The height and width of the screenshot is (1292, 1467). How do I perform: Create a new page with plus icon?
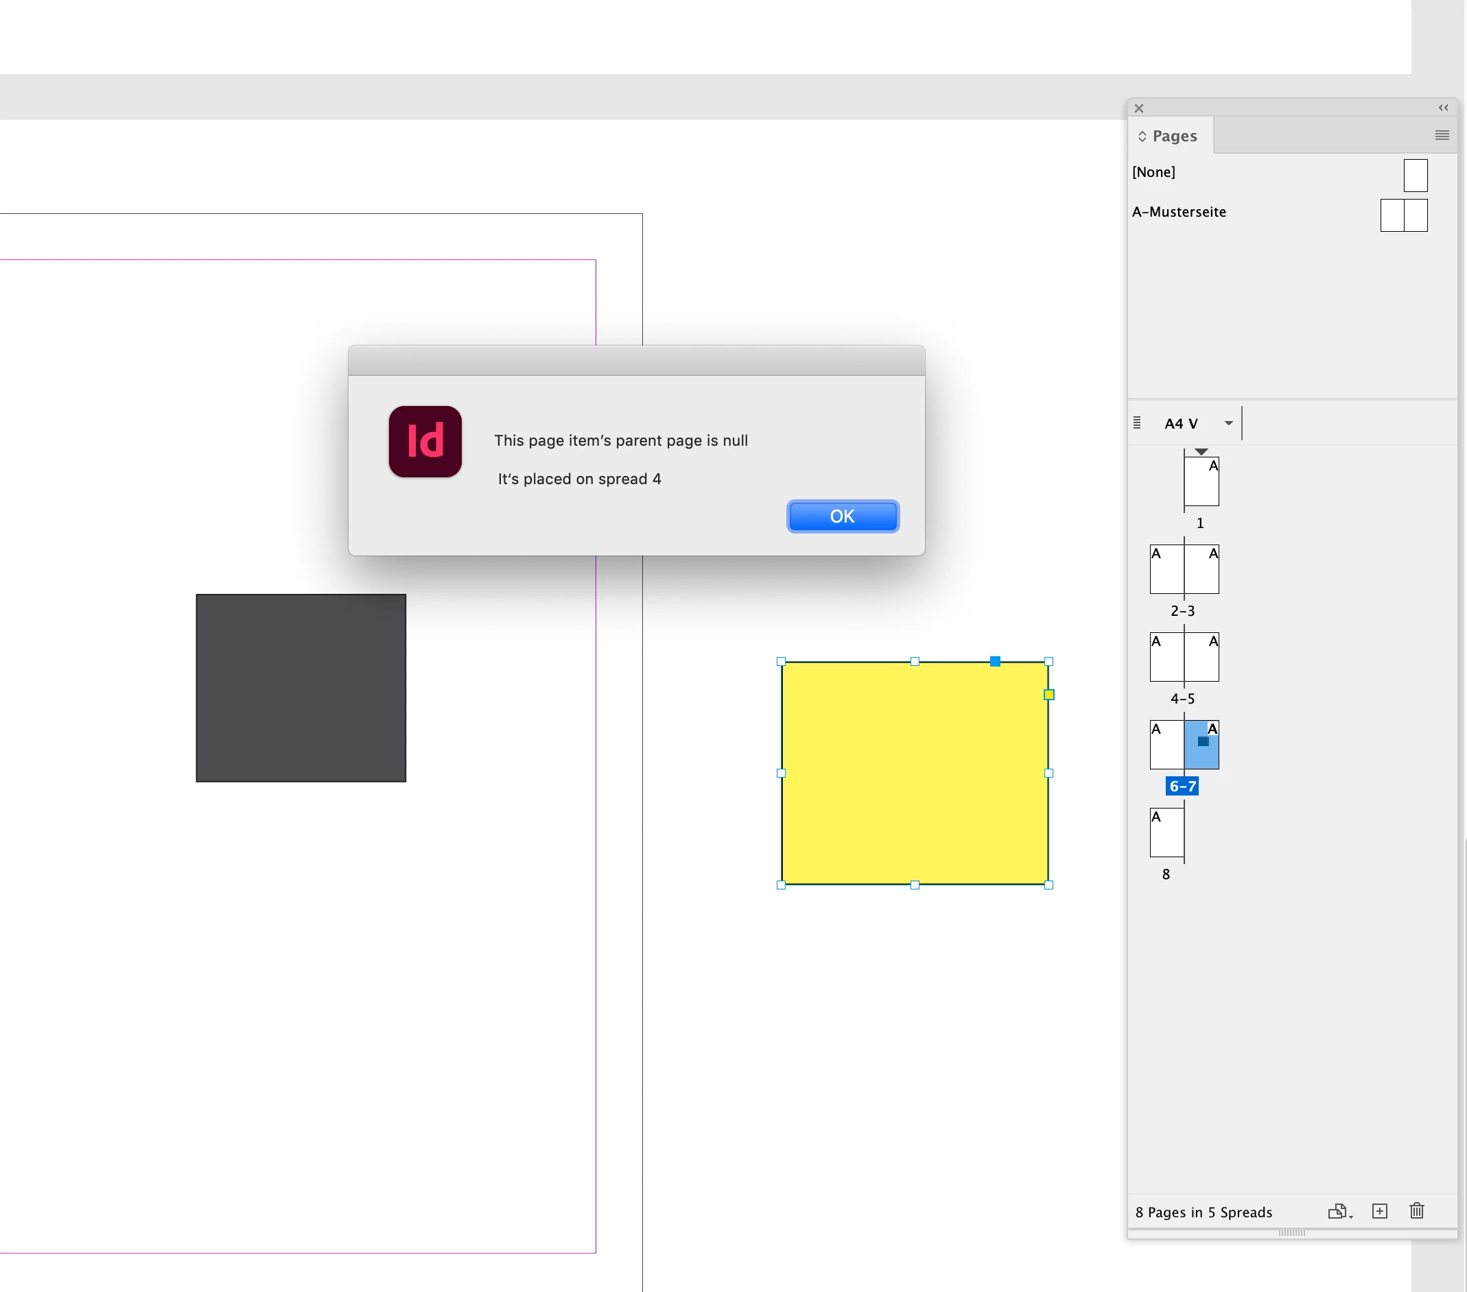1379,1212
